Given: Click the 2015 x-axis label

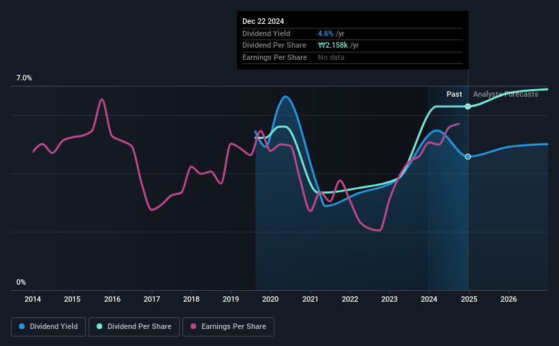Looking at the screenshot, I should coord(72,299).
